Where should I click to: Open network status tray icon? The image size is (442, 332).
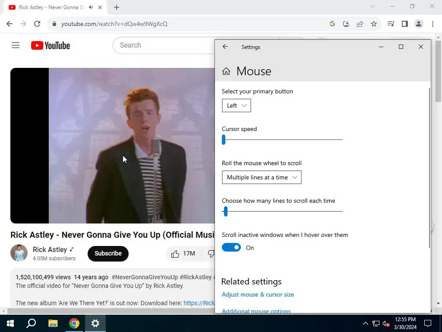pos(376,323)
